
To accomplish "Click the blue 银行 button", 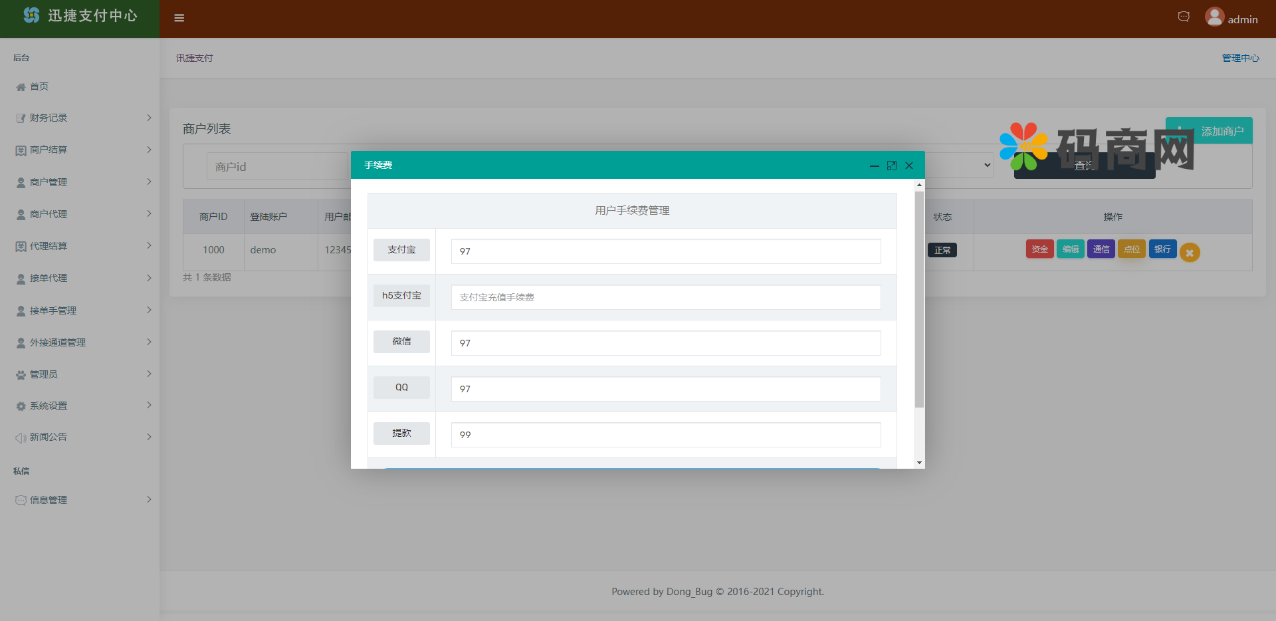I will 1162,249.
